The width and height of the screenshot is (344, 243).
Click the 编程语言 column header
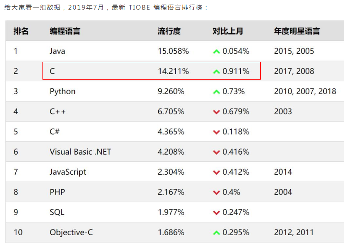[x=65, y=31]
